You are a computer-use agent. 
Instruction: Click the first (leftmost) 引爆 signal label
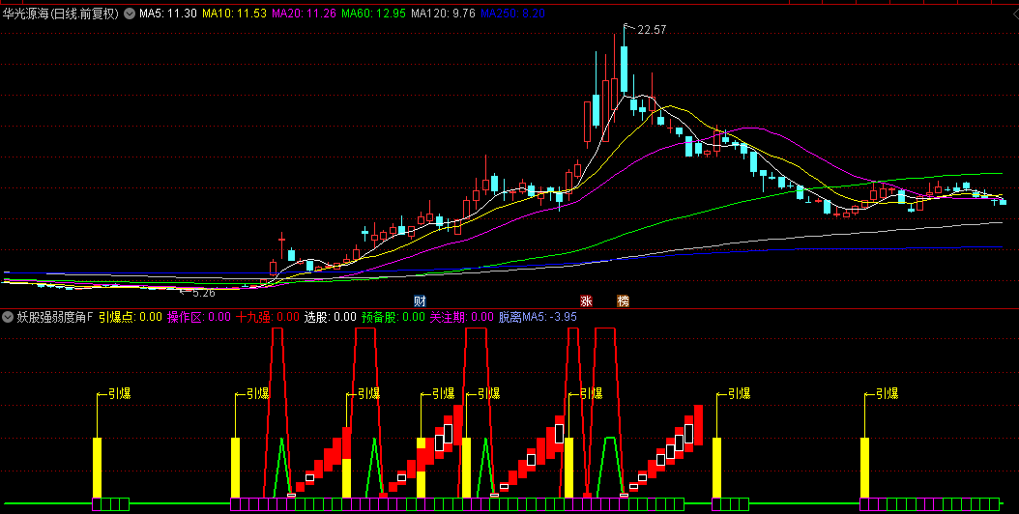point(120,393)
